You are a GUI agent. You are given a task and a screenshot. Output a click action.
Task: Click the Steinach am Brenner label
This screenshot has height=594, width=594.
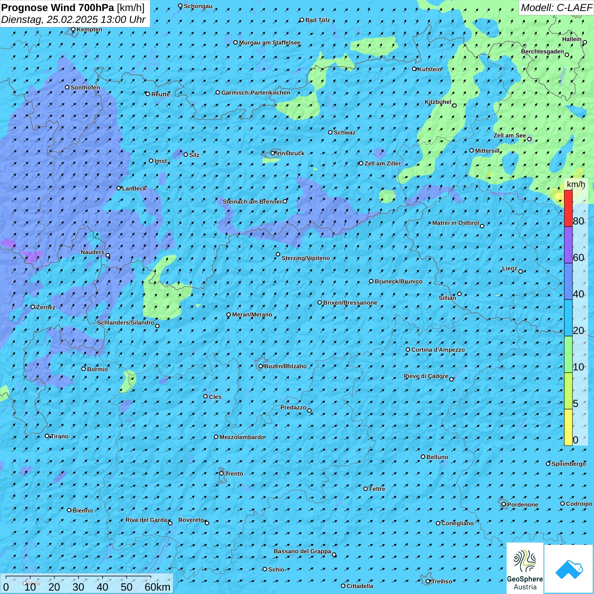pos(252,202)
